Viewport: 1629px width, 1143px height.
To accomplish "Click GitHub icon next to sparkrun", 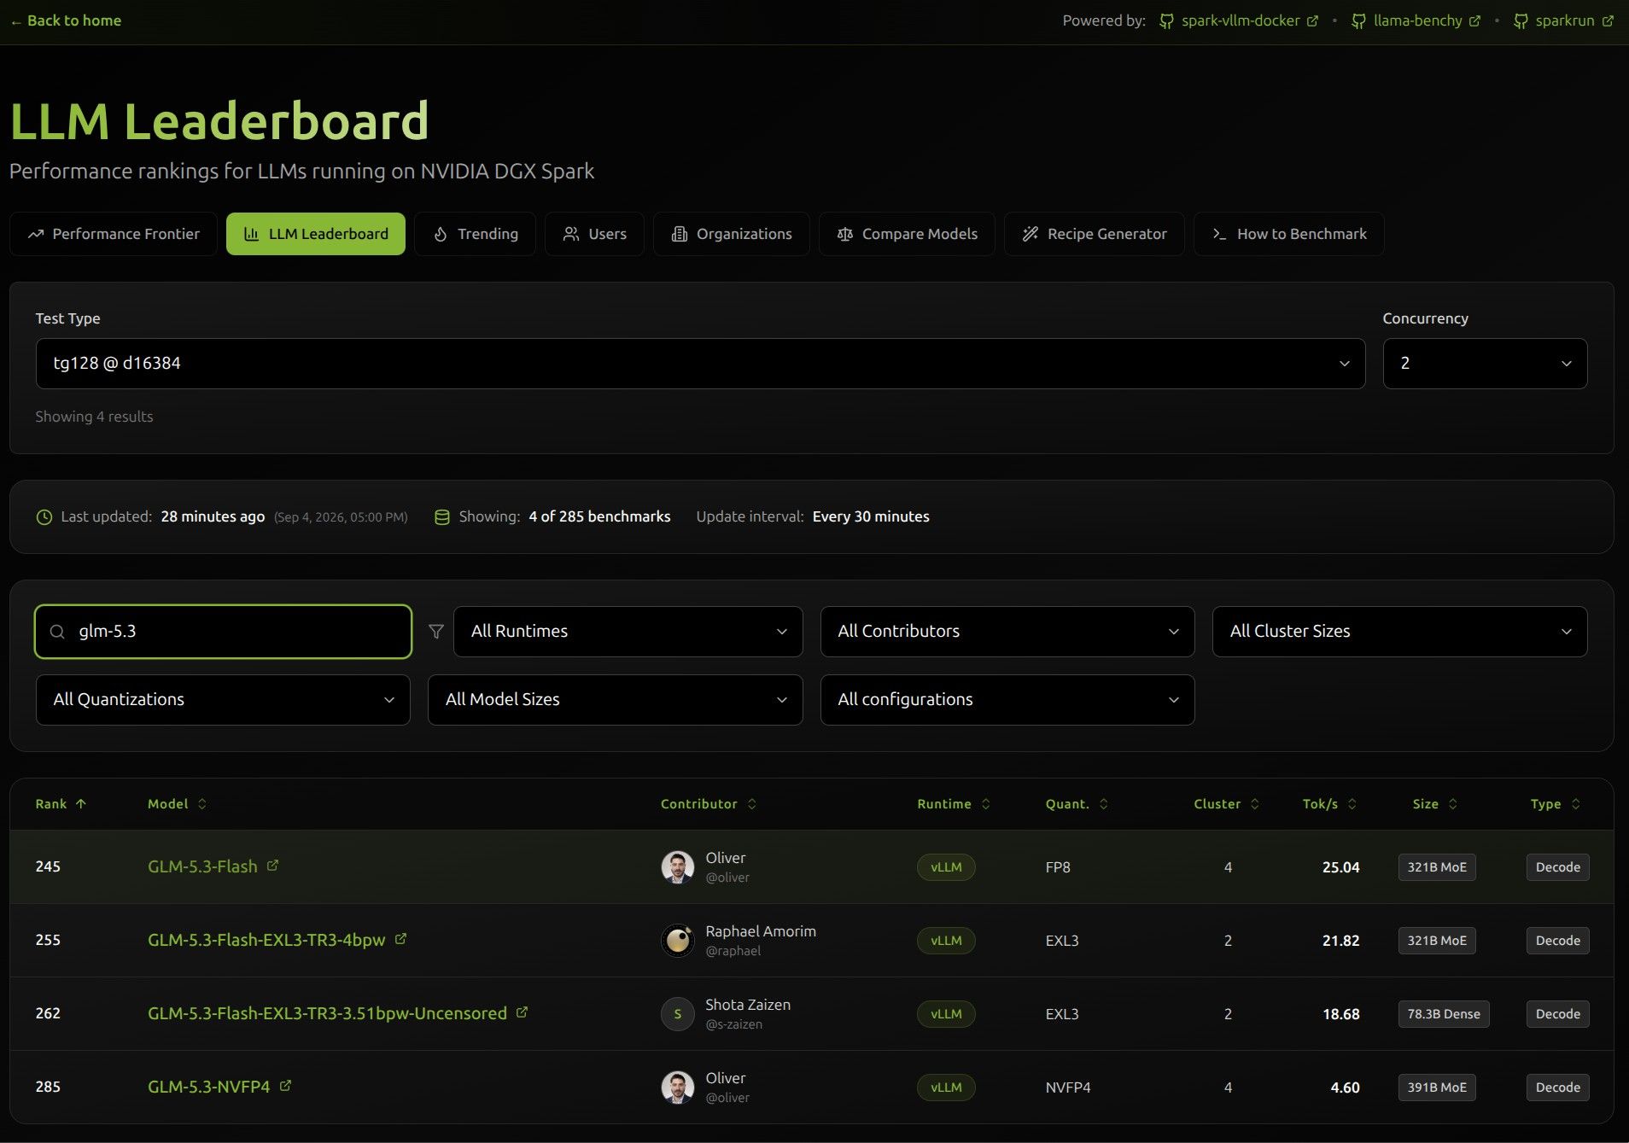I will tap(1521, 20).
